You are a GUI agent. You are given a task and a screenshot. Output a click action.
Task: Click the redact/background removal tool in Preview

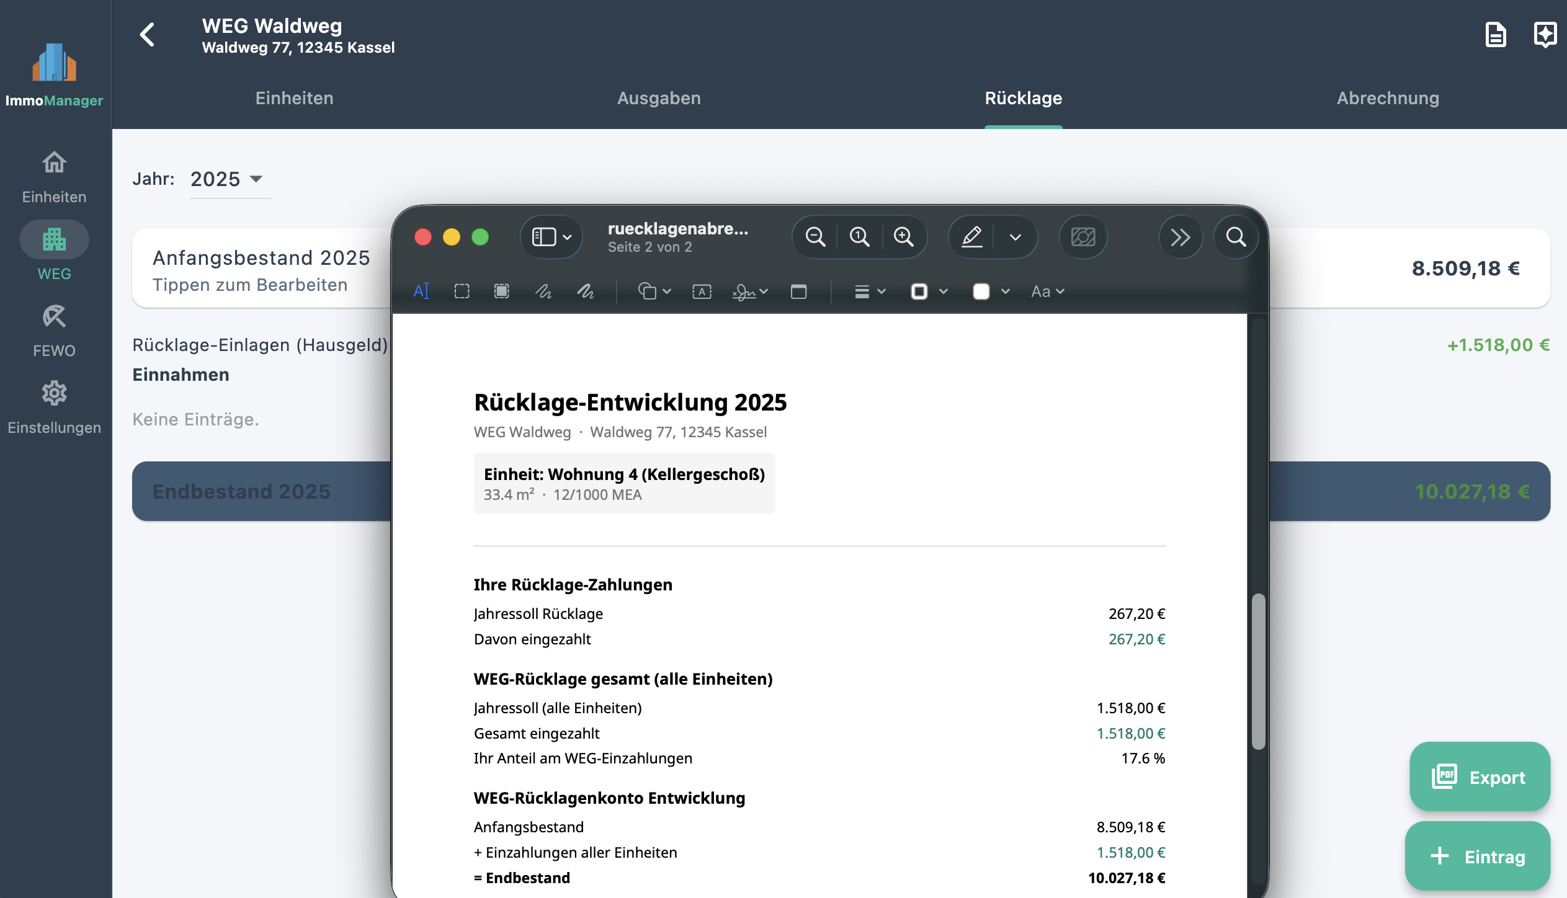tap(1083, 237)
